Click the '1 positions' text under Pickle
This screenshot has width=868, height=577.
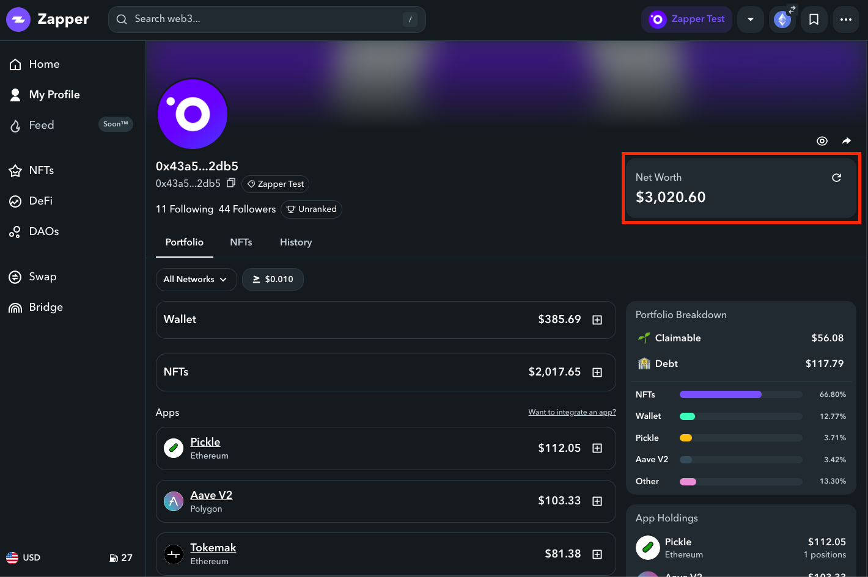click(825, 555)
